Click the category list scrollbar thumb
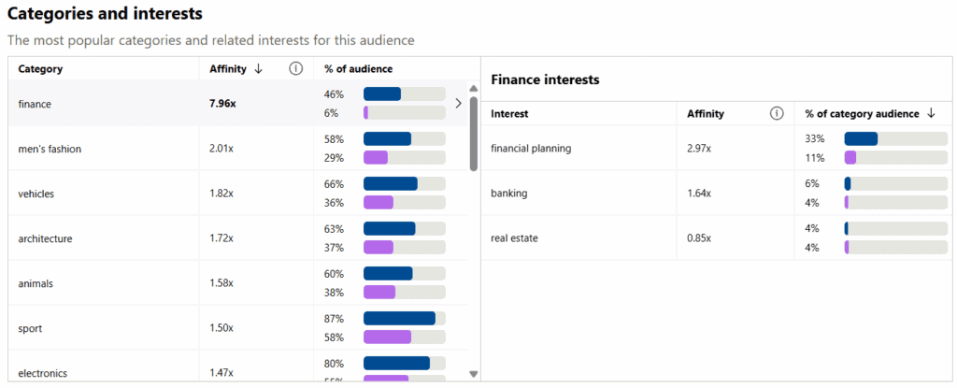This screenshot has height=388, width=957. [x=474, y=134]
